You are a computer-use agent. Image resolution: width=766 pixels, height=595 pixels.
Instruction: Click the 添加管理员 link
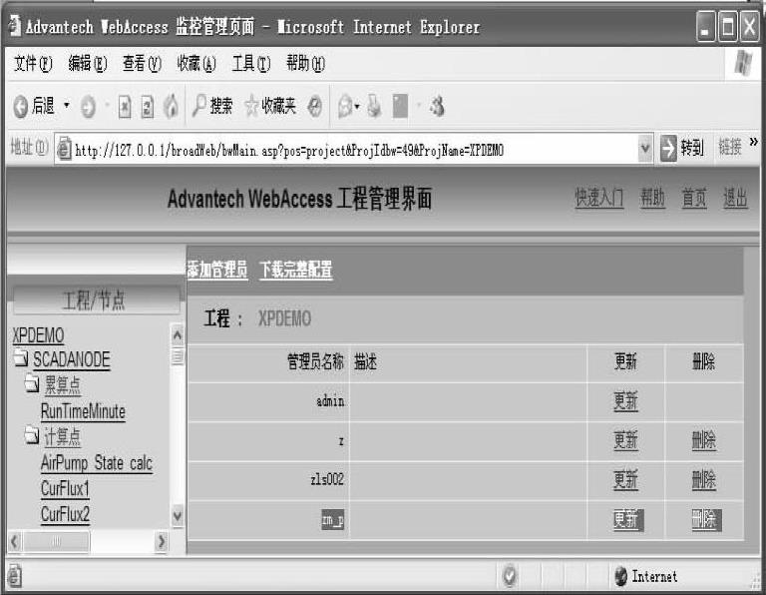pos(217,270)
